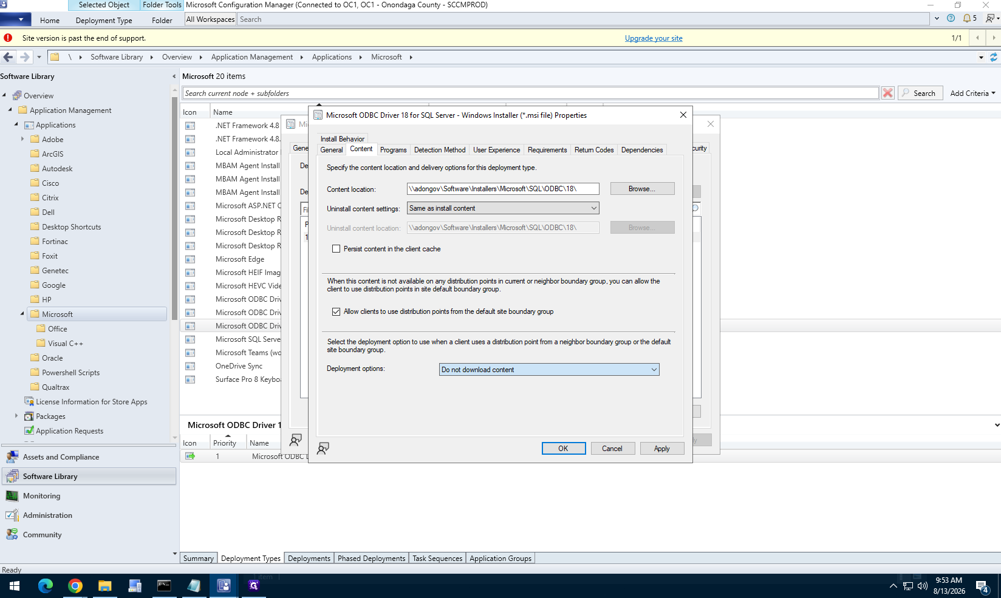
Task: Click OK in properties dialog
Action: 564,449
